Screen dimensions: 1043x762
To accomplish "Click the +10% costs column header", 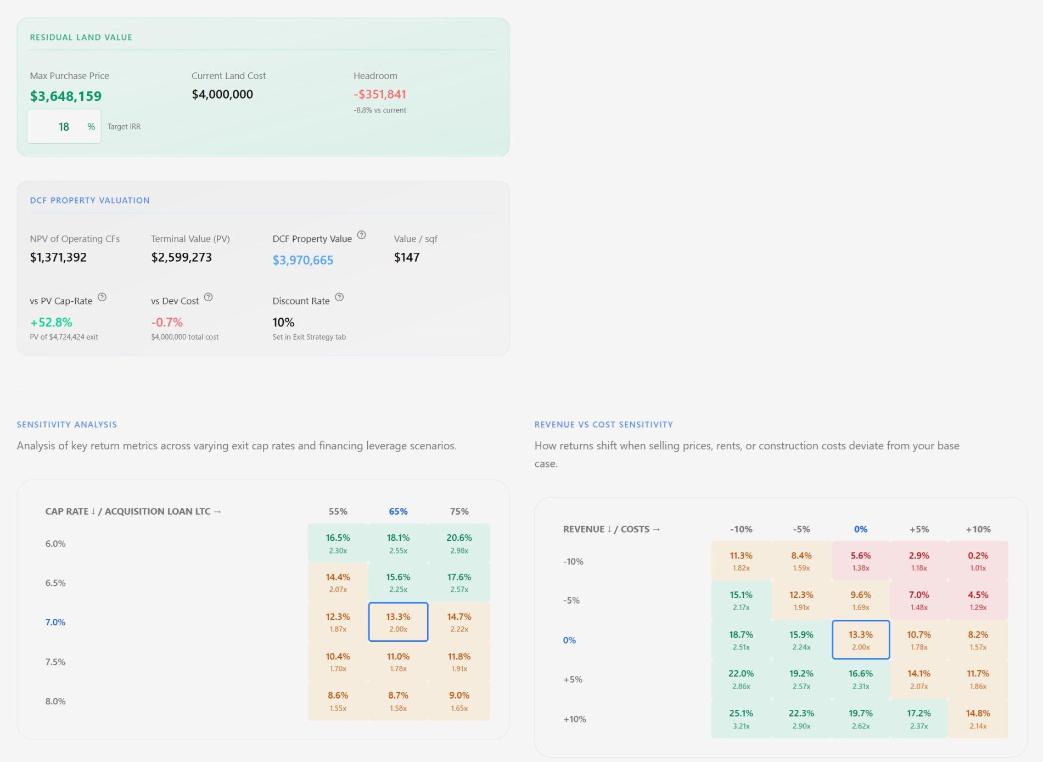I will [978, 529].
